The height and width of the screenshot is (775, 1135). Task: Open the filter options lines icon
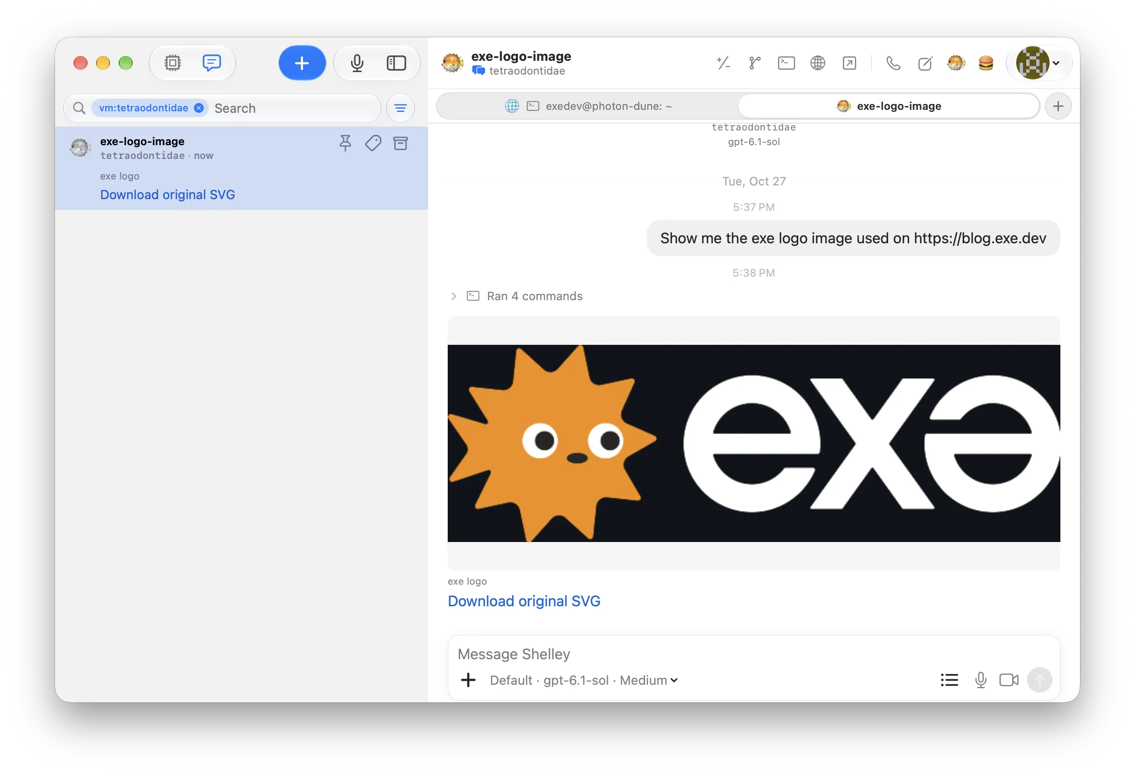click(x=401, y=108)
